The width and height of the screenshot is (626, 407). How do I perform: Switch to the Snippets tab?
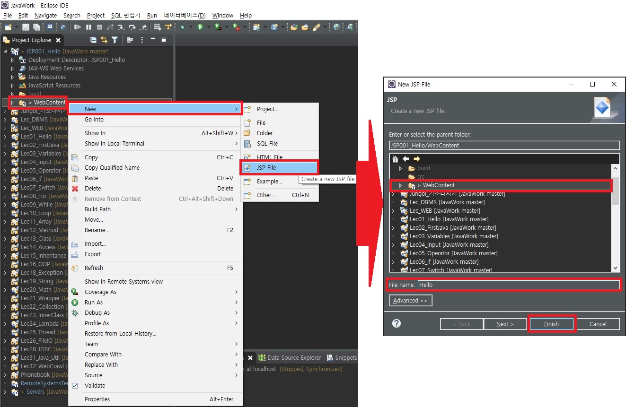(342, 358)
